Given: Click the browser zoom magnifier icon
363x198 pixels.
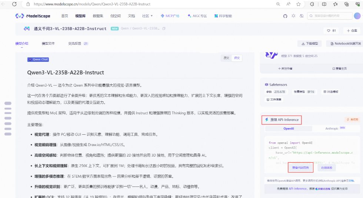Looking at the screenshot, I should tap(278, 4).
